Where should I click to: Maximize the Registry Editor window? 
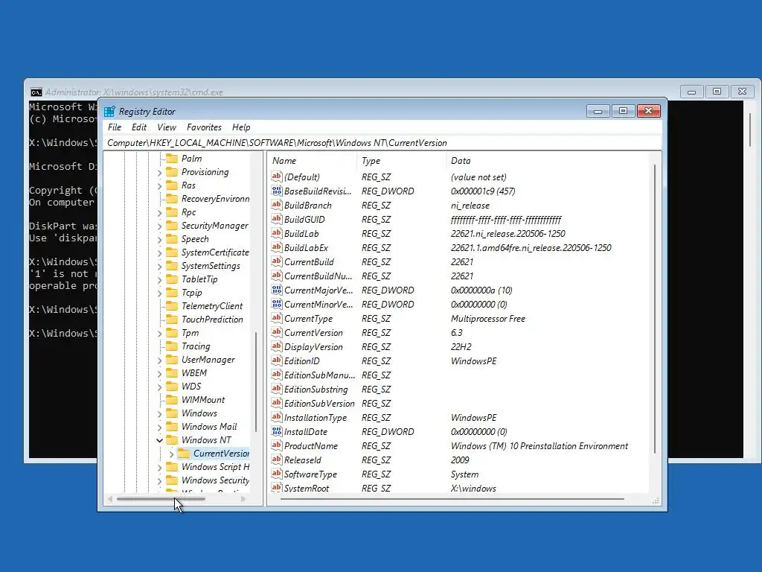623,111
